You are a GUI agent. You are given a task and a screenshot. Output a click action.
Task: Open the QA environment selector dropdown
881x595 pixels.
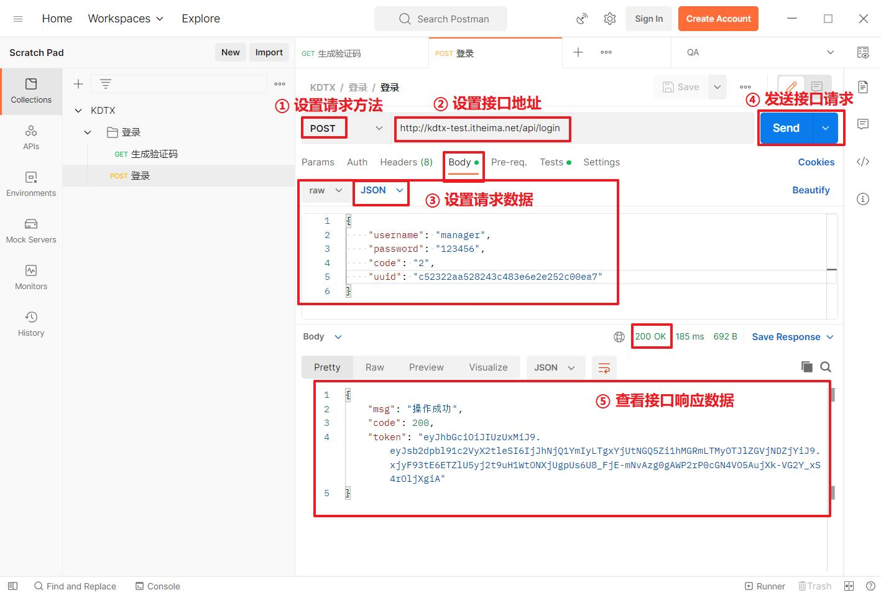click(x=760, y=52)
